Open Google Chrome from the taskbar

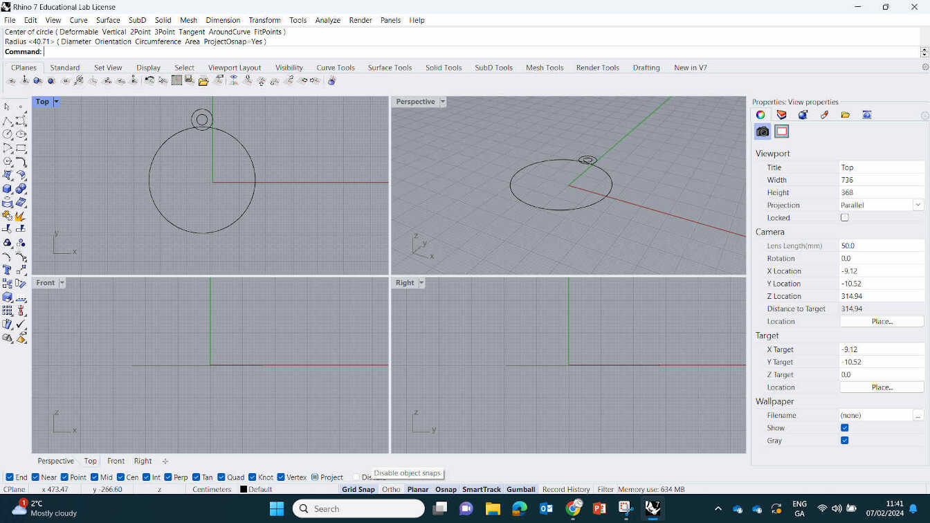coord(574,509)
